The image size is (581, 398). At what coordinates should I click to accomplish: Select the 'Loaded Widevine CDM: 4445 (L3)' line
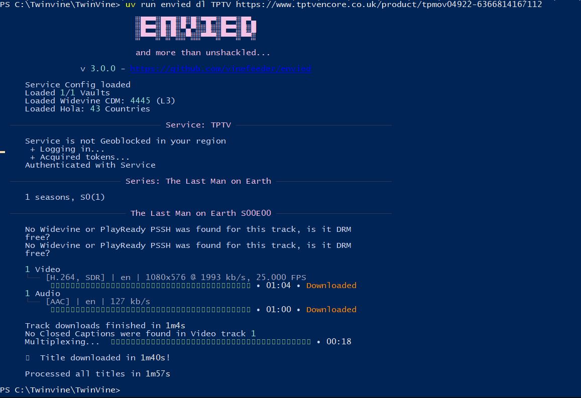(x=100, y=101)
